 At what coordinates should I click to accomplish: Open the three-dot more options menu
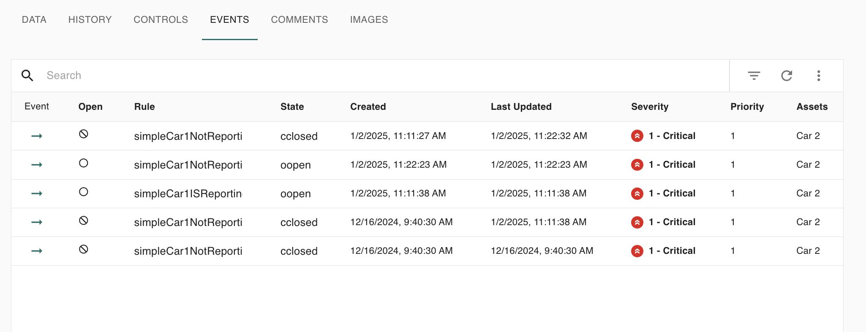(818, 76)
